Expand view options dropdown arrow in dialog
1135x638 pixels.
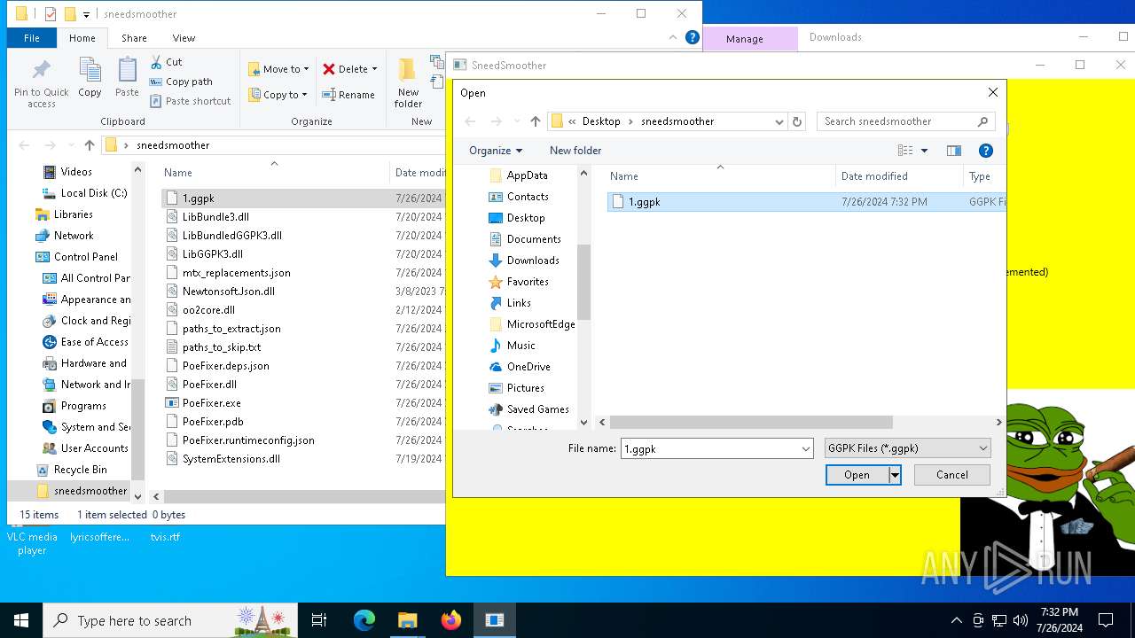(924, 151)
